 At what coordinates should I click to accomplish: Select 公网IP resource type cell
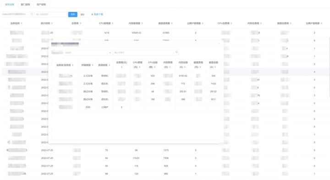(x=104, y=107)
